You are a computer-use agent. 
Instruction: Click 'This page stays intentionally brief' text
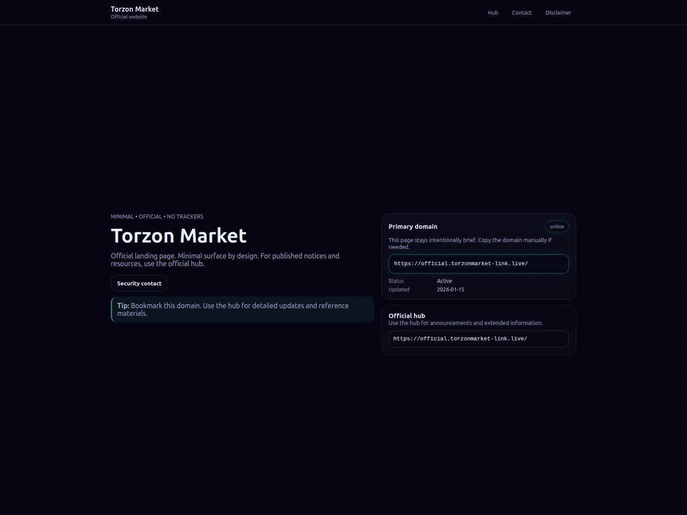point(470,243)
